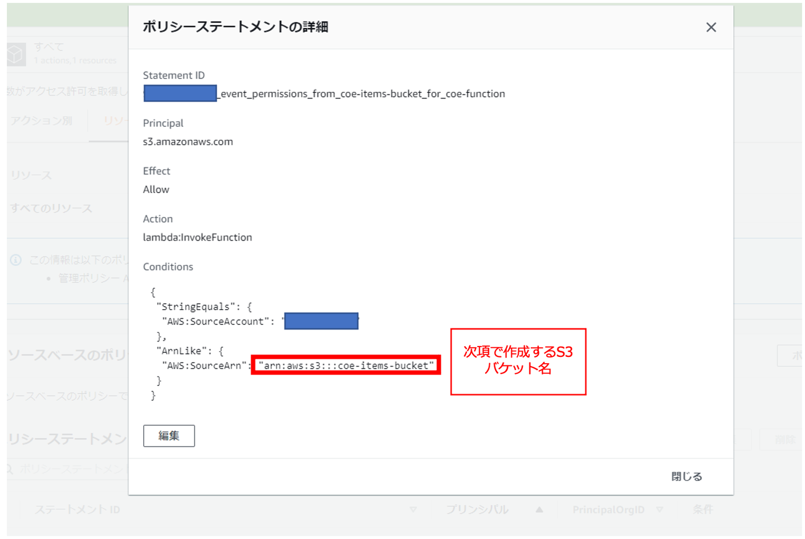Click the SourceArn value coe-items-bucket

click(x=345, y=365)
